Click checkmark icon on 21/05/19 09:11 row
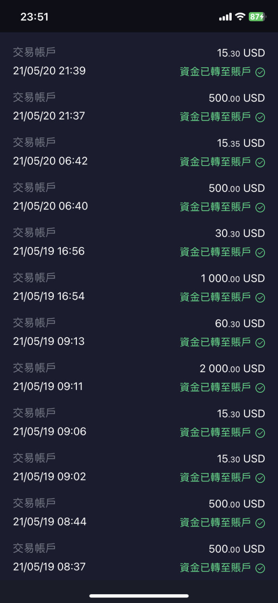The image size is (278, 603). [260, 388]
